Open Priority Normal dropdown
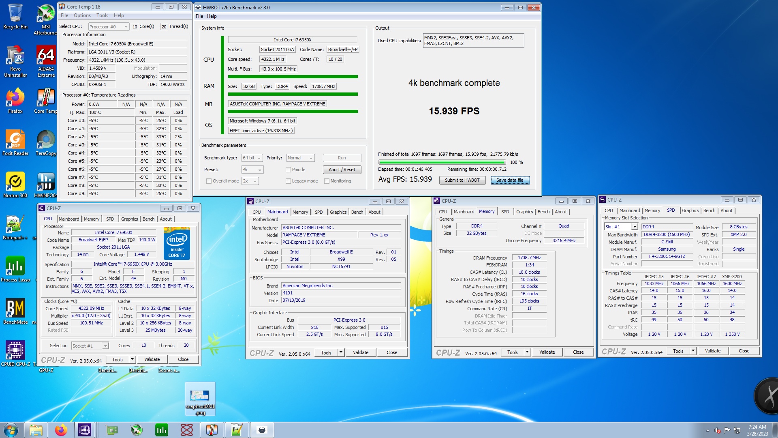This screenshot has width=778, height=438. click(300, 158)
